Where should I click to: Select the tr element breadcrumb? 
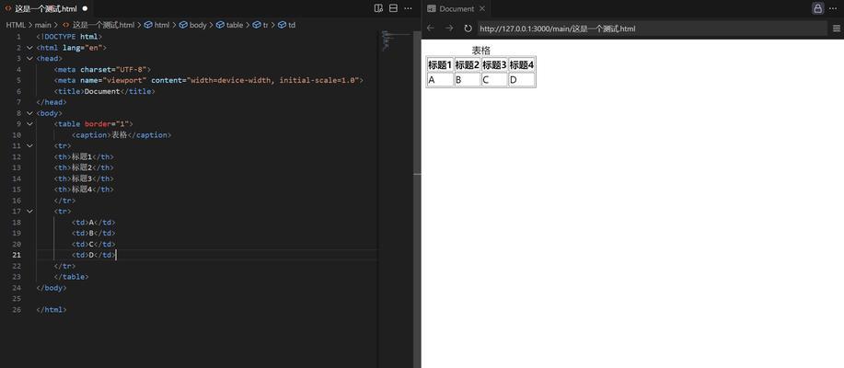pyautogui.click(x=260, y=25)
